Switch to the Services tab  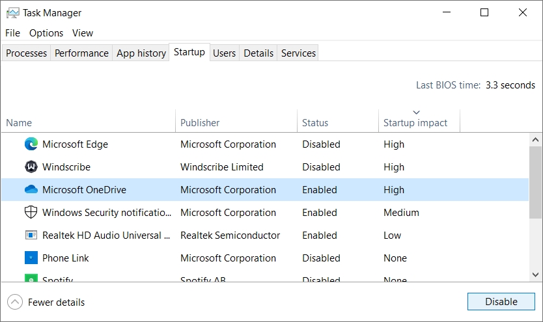(298, 53)
